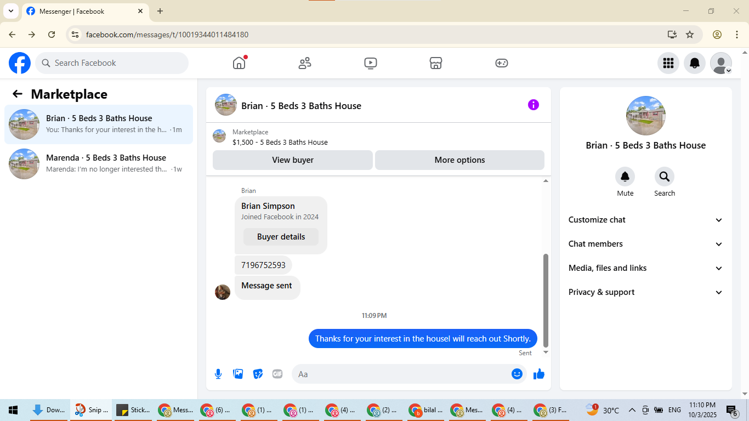Open the Chrome profile icon

[717, 35]
